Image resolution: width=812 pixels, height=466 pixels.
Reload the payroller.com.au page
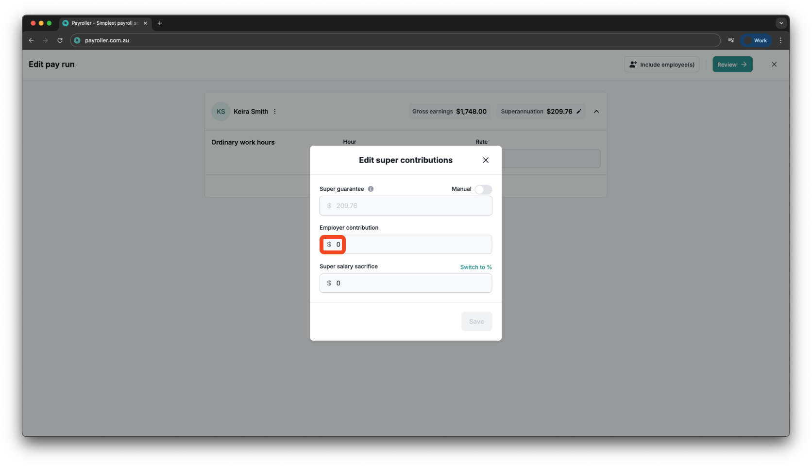60,40
